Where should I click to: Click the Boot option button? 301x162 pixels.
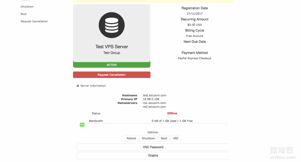click(164, 138)
